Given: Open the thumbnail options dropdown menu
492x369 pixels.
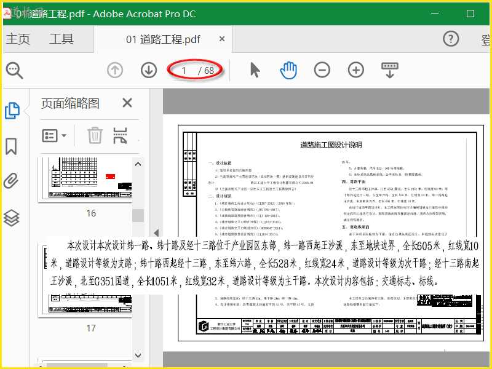Looking at the screenshot, I should click(54, 136).
